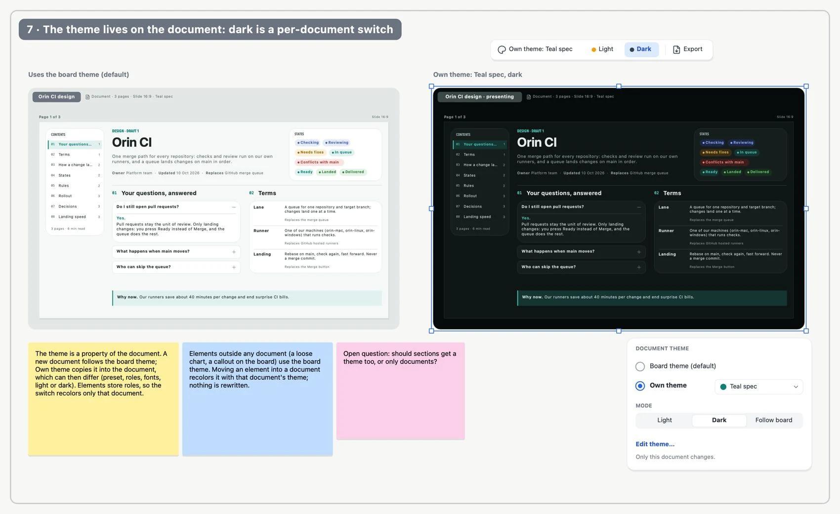This screenshot has height=514, width=840.
Task: Choose Light in the Mode segmented control
Action: point(664,420)
